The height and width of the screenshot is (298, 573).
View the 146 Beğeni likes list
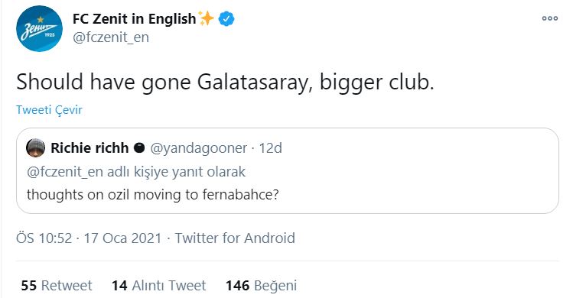[261, 286]
